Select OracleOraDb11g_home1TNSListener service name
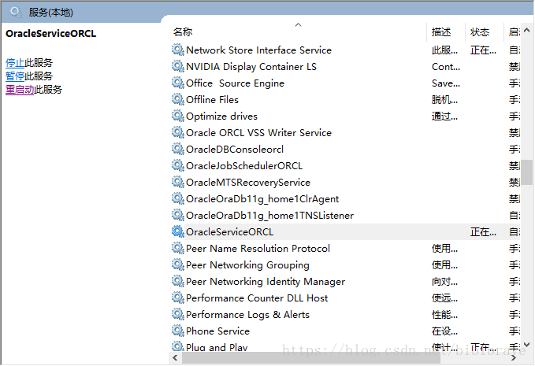The height and width of the screenshot is (366, 535). pyautogui.click(x=270, y=216)
